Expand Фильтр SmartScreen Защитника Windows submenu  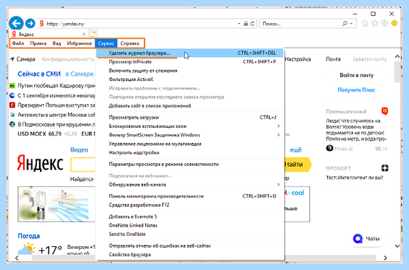[x=190, y=135]
